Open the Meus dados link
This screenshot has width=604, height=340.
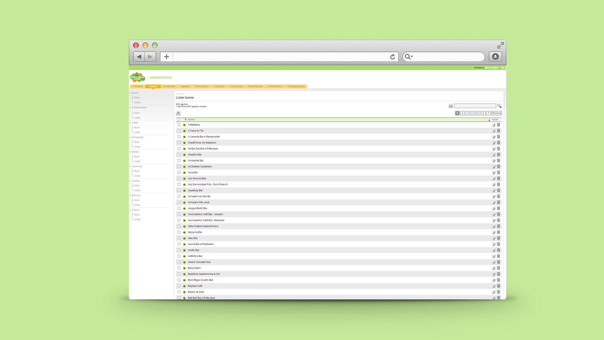[492, 68]
